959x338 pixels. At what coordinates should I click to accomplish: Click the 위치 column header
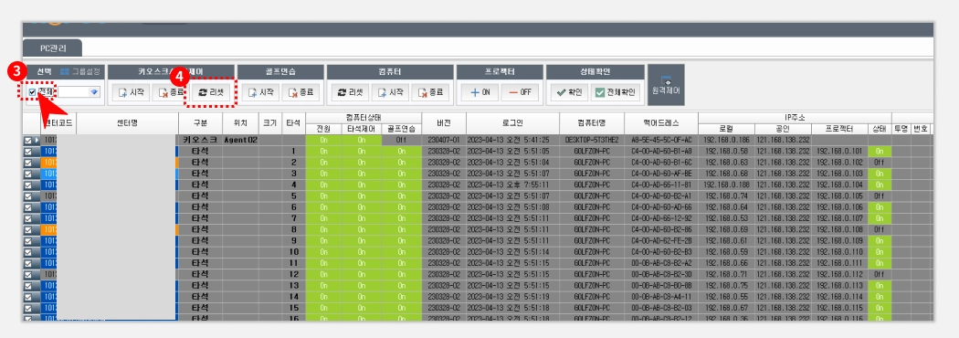[x=240, y=123]
